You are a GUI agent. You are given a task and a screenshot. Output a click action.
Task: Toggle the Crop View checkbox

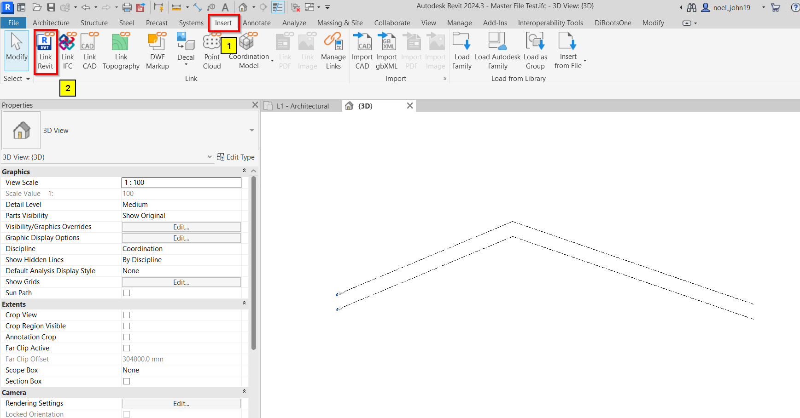point(127,315)
